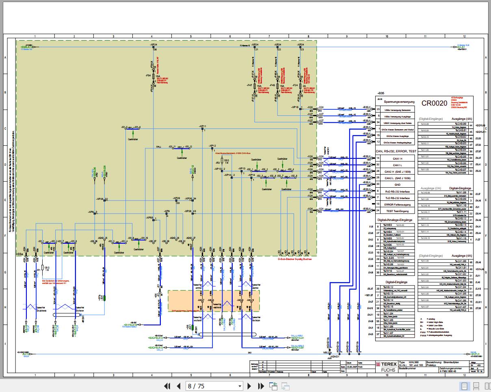Go to the first page of the document
This screenshot has width=491, height=392.
(x=167, y=386)
